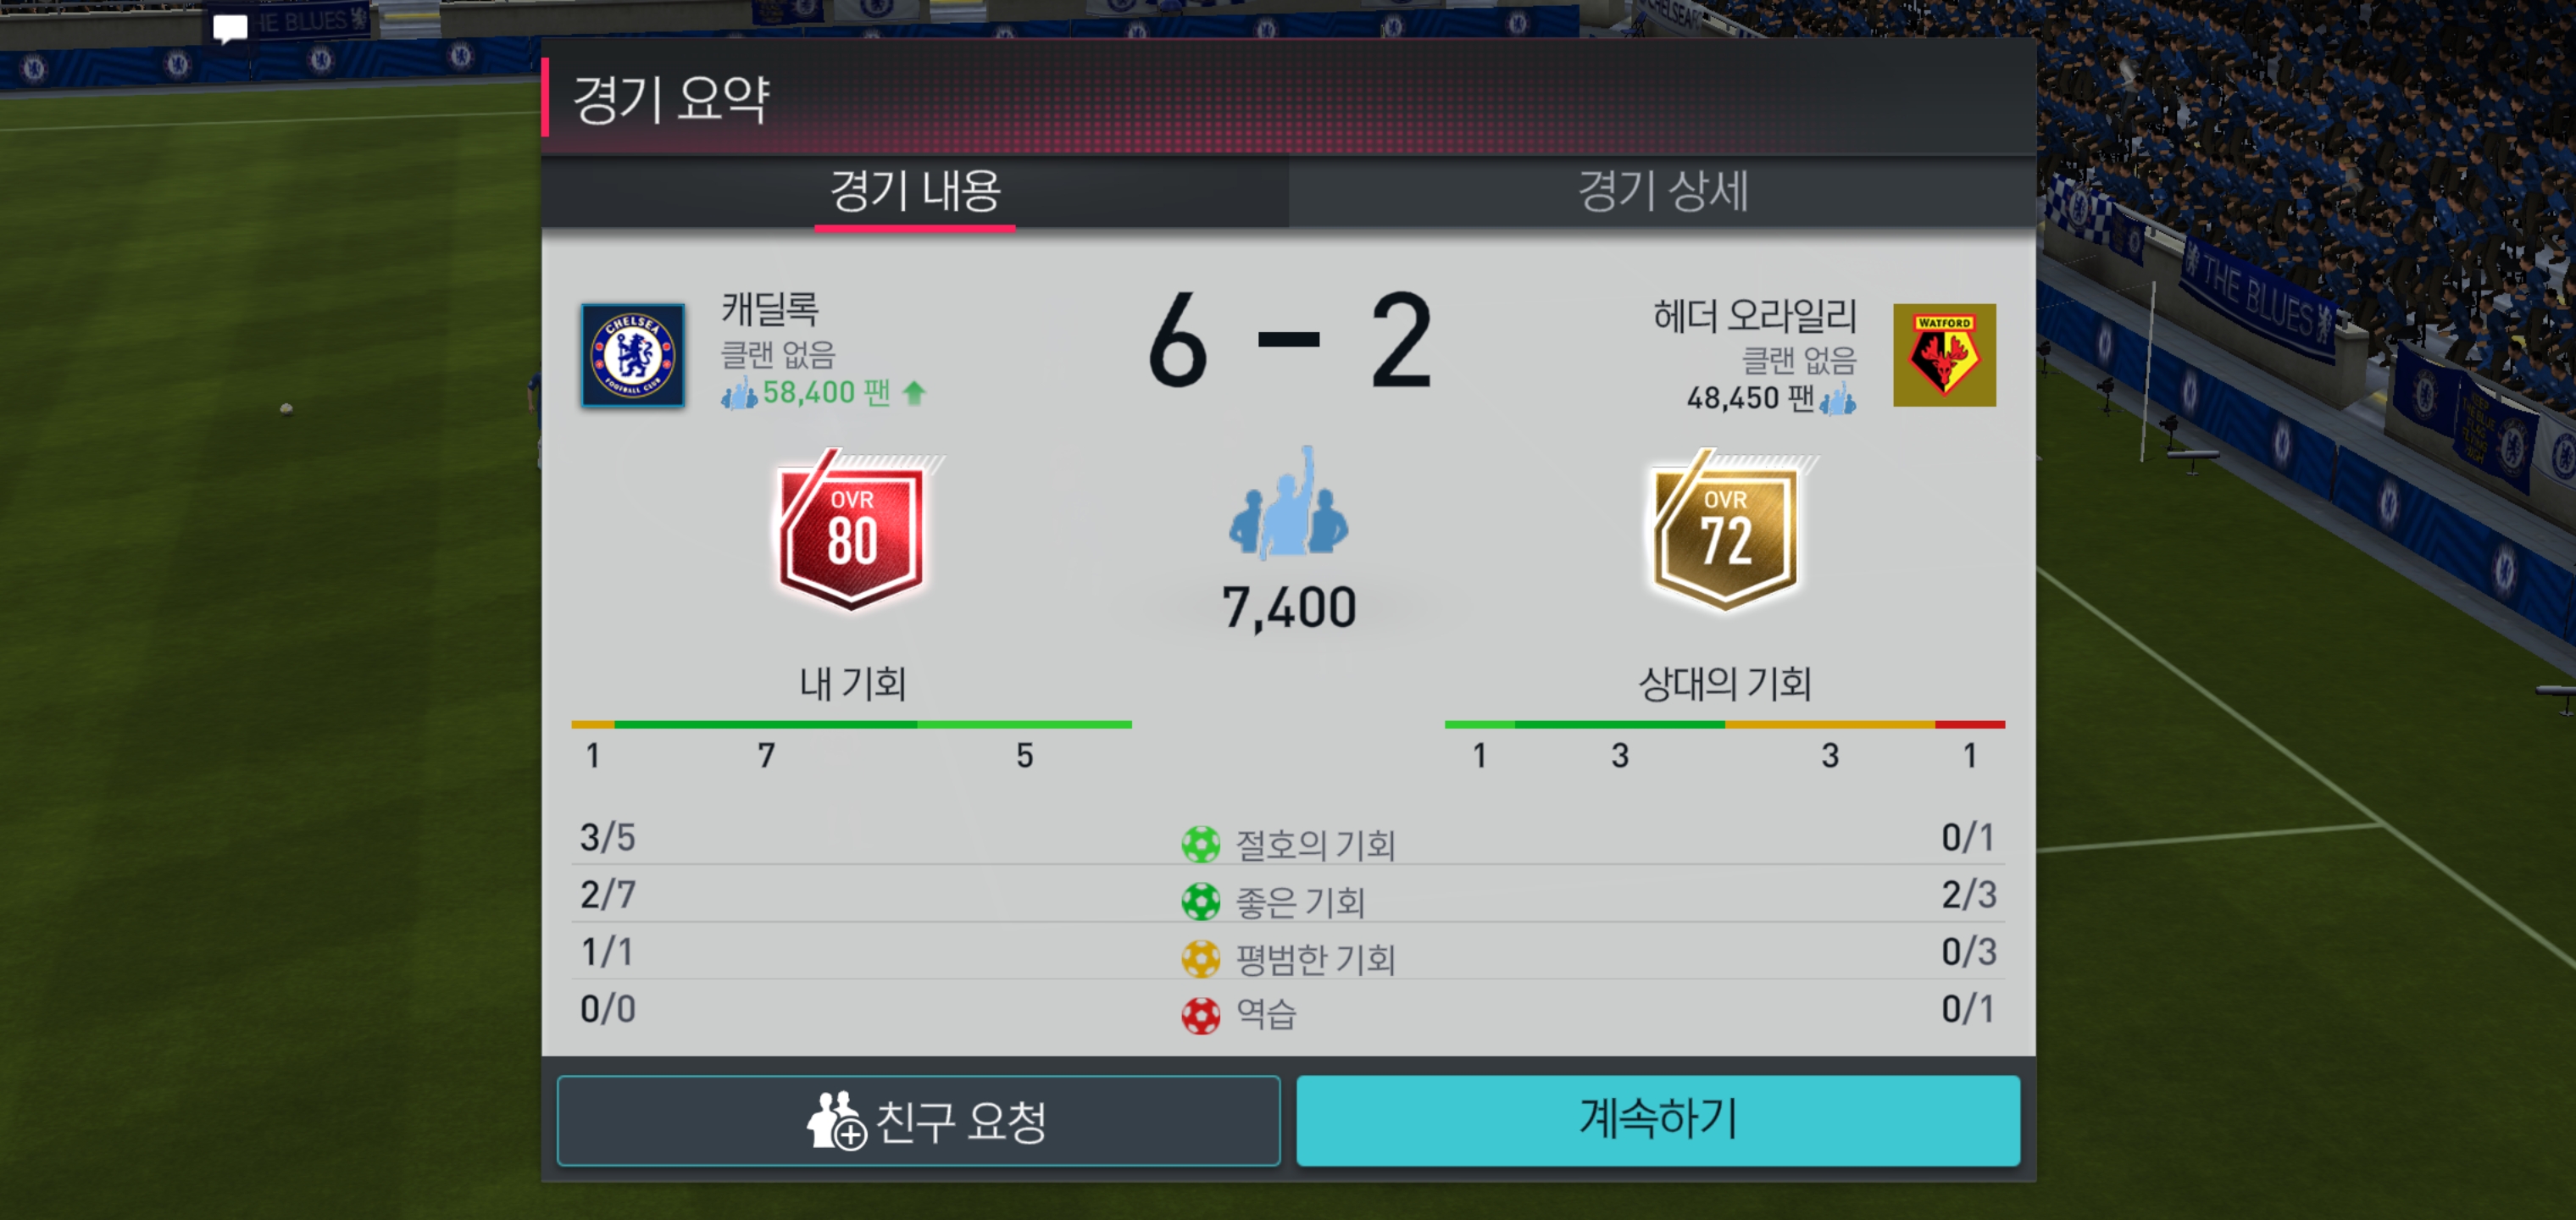
Task: Click the center blue fans icon
Action: [1288, 502]
